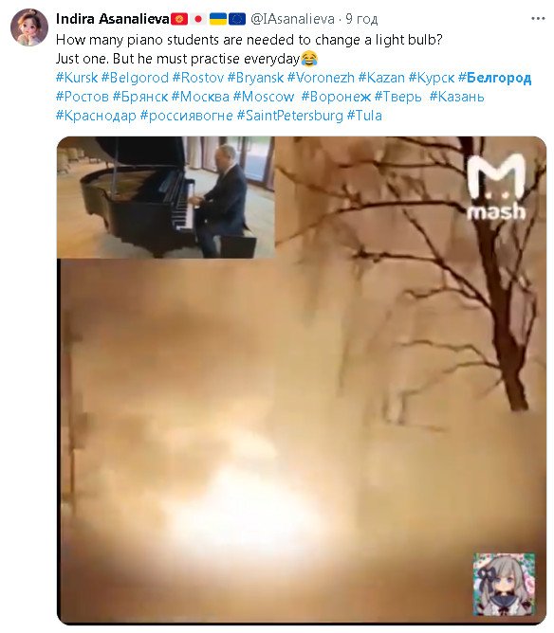The width and height of the screenshot is (554, 633).
Task: Open the #Tula hashtag
Action: pos(364,116)
